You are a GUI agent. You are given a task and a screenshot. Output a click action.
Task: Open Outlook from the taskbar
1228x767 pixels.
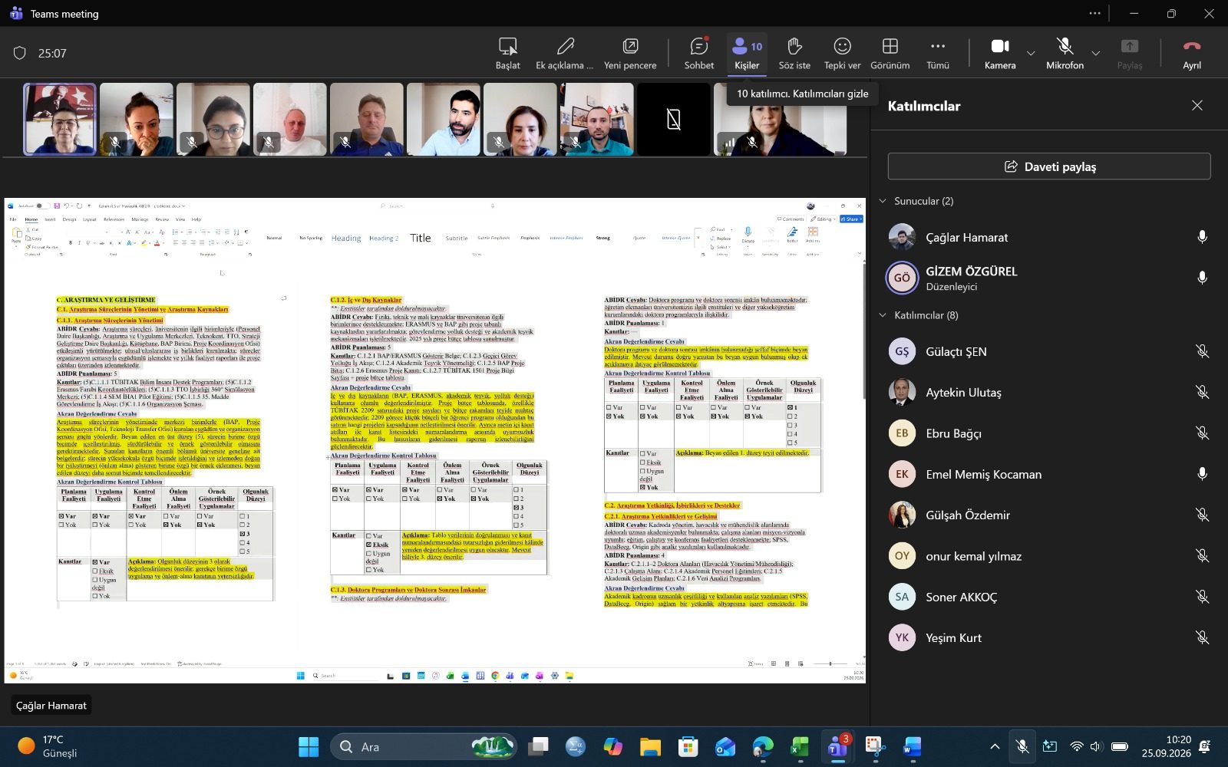click(725, 746)
